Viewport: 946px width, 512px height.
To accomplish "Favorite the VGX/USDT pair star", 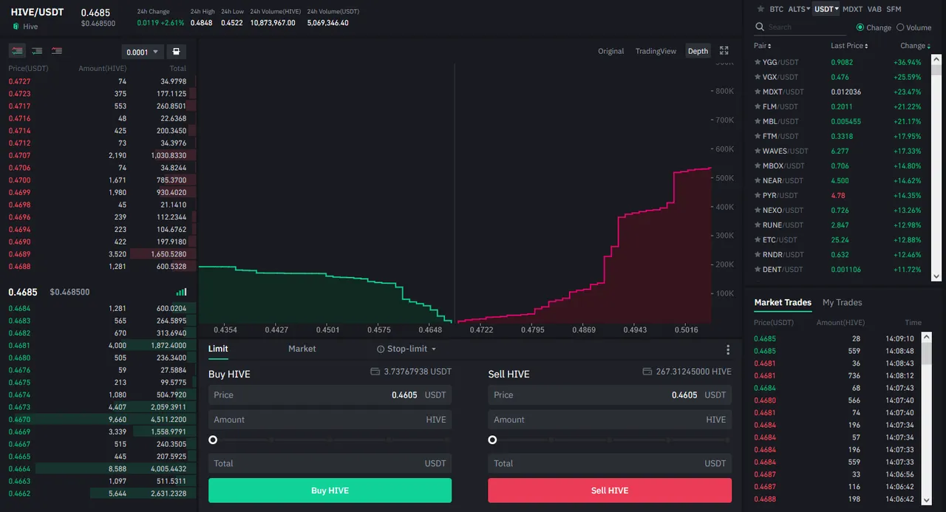I will [758, 77].
